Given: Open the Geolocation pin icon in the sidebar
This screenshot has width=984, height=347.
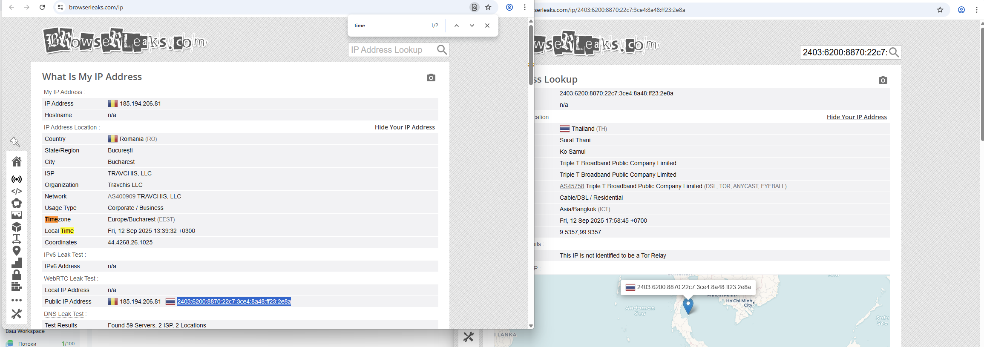Looking at the screenshot, I should click(x=17, y=251).
